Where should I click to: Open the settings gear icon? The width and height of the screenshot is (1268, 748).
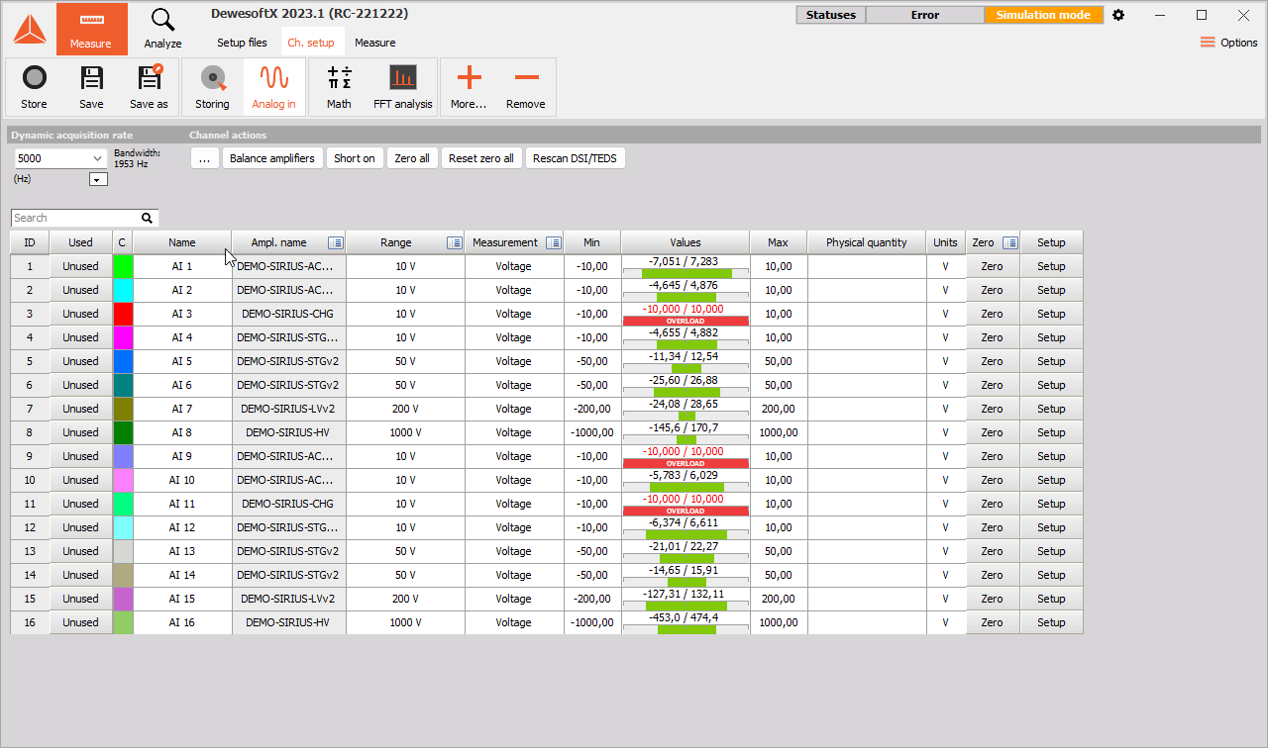(1118, 15)
